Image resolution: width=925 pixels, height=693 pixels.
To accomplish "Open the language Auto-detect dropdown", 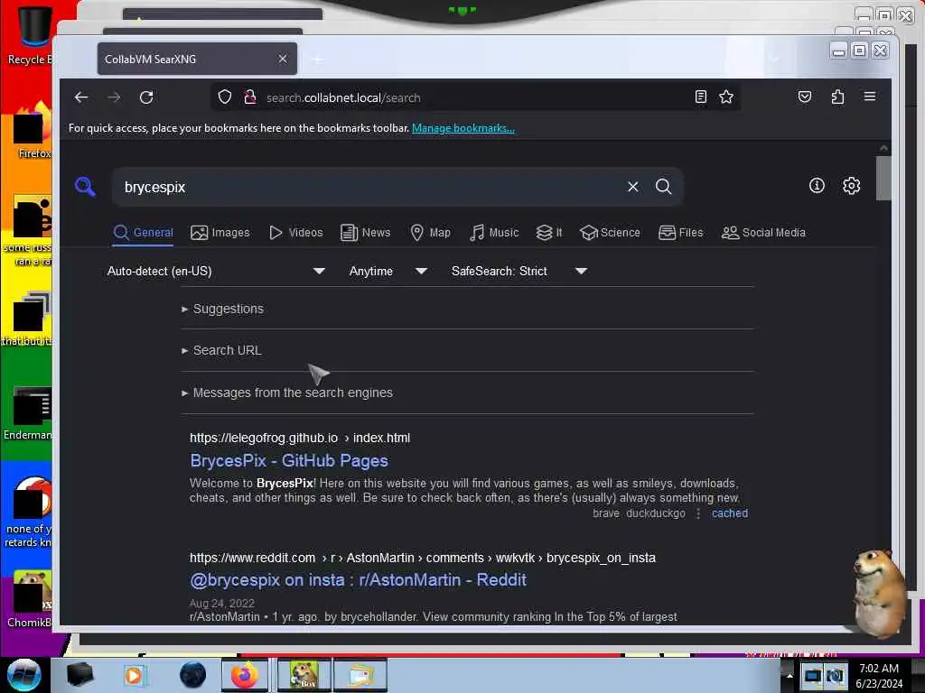I will point(216,271).
